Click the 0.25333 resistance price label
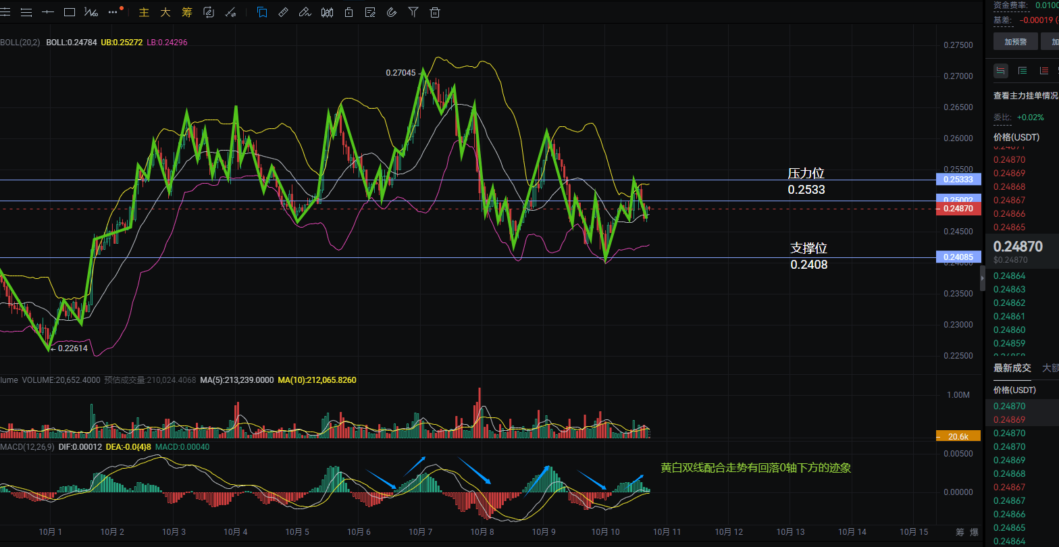This screenshot has height=547, width=1059. pos(954,180)
